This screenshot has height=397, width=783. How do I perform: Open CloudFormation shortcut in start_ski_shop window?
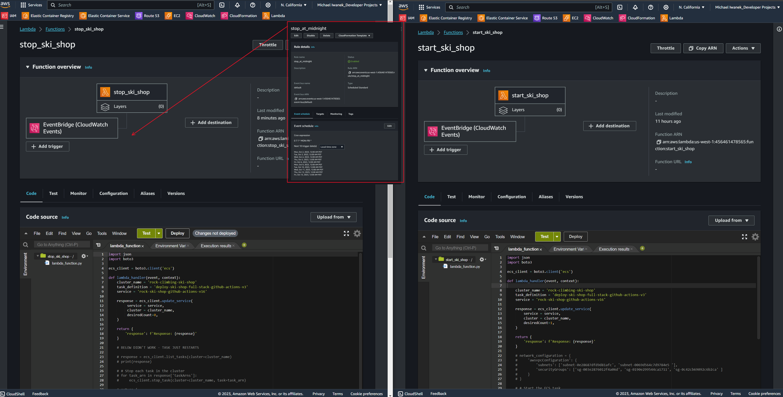pyautogui.click(x=637, y=18)
